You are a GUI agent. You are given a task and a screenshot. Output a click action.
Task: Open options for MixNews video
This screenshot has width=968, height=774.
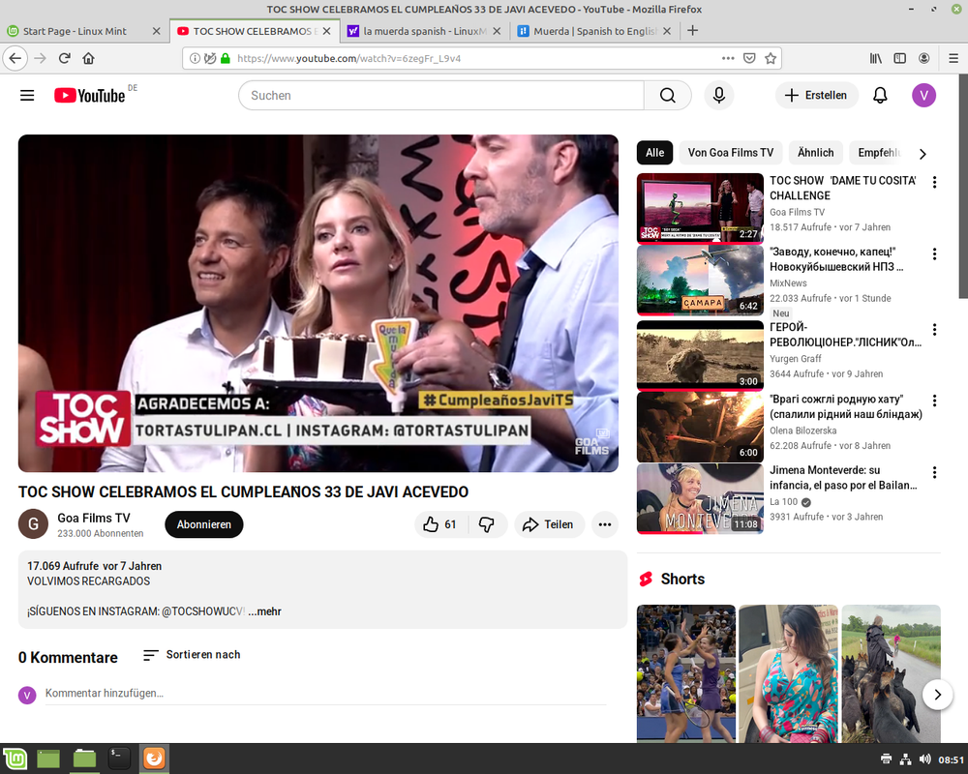pyautogui.click(x=934, y=253)
